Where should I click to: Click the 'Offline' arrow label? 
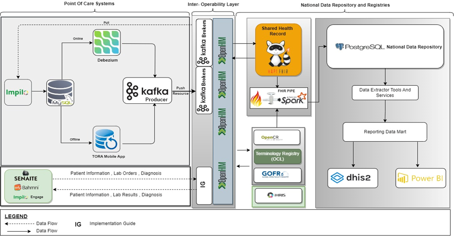pyautogui.click(x=75, y=139)
